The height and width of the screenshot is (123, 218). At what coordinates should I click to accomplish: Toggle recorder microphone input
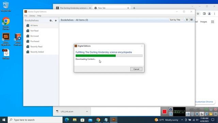(x=192, y=114)
